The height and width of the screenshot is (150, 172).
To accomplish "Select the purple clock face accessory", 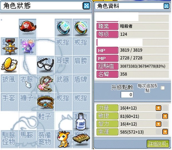I will [28, 46].
